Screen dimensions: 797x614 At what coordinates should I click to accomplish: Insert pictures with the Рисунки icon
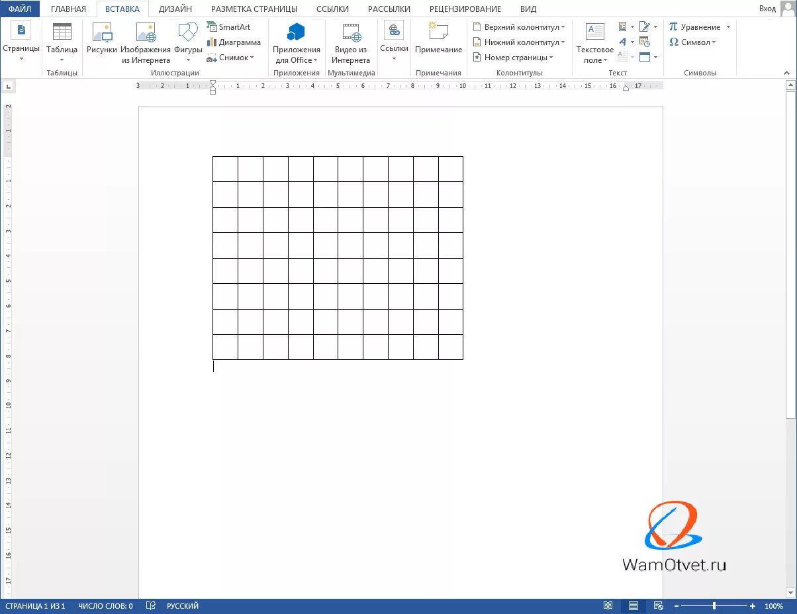pyautogui.click(x=102, y=32)
